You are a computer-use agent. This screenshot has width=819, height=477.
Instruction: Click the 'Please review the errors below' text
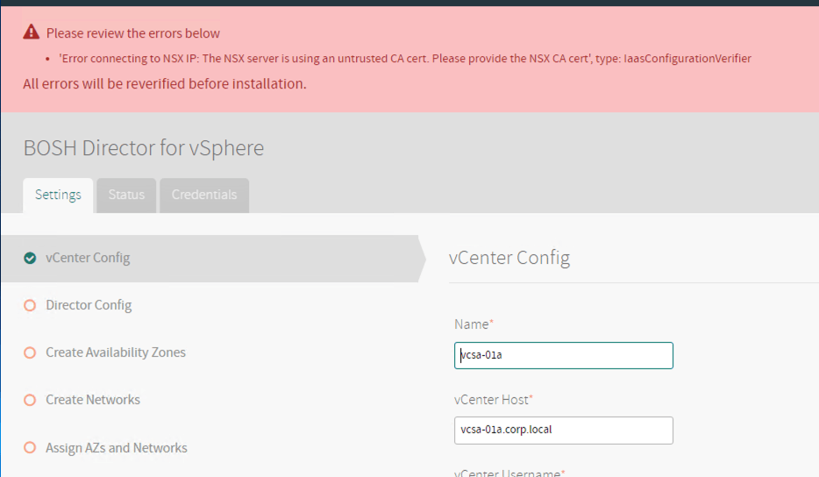(133, 33)
